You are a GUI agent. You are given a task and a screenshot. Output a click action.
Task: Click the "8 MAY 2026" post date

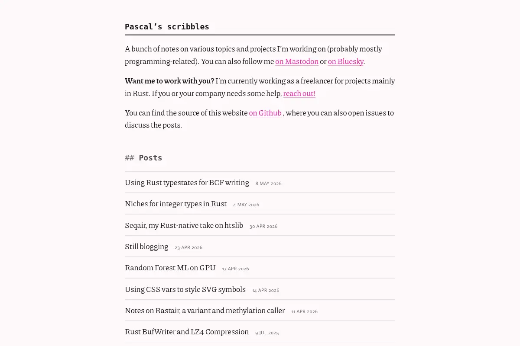[269, 183]
